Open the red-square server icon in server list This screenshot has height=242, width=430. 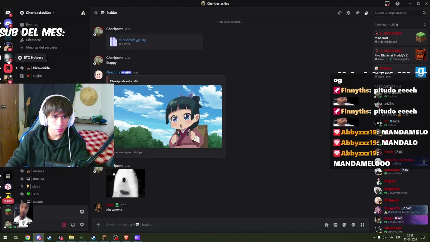pos(8,69)
